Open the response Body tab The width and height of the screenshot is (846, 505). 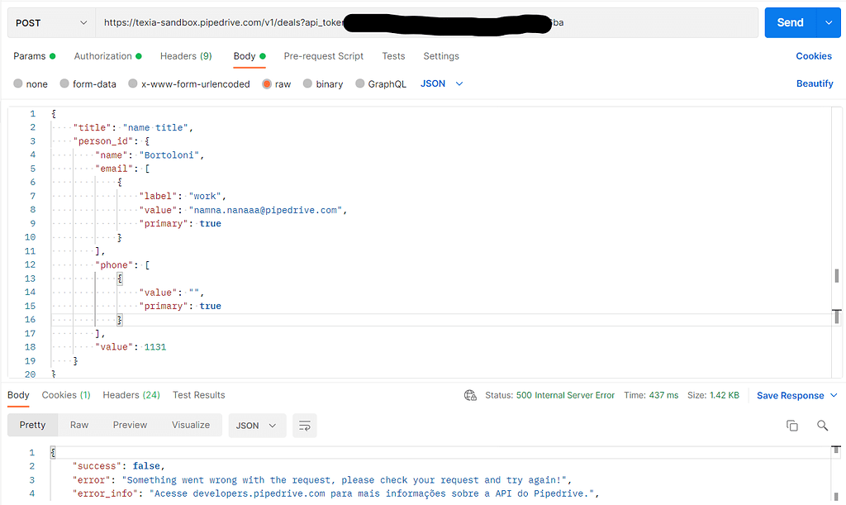point(18,395)
